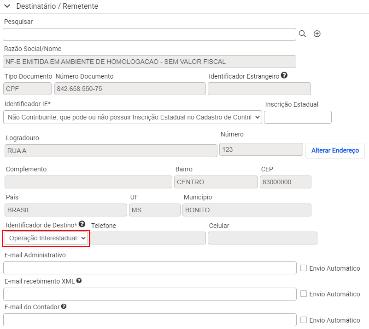Click the plus circle add icon
The width and height of the screenshot is (369, 329).
317,34
